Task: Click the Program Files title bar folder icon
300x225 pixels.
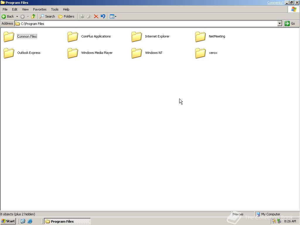Action: 3,3
